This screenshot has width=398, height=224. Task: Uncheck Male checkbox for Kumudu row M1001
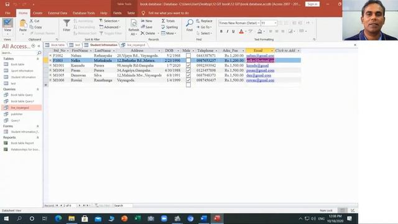click(188, 65)
